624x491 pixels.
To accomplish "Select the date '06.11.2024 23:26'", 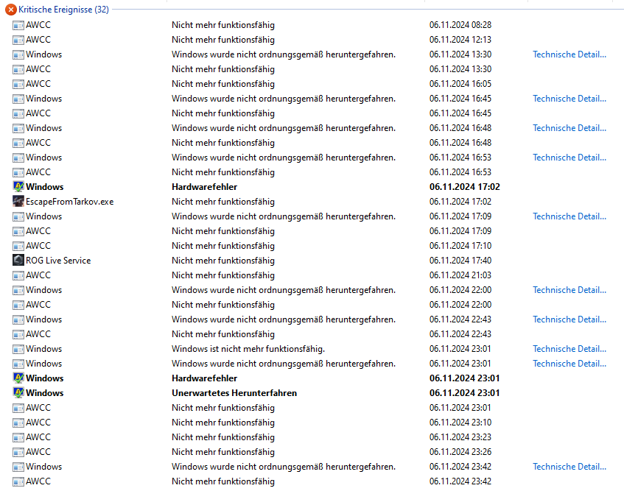I will pyautogui.click(x=460, y=451).
